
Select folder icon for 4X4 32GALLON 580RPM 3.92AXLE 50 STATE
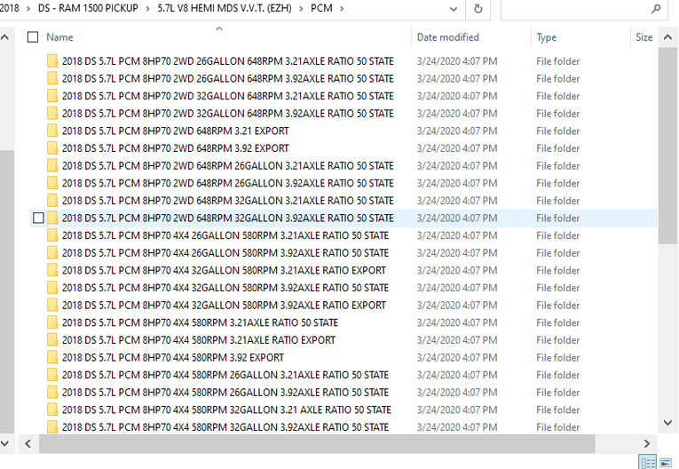point(52,288)
